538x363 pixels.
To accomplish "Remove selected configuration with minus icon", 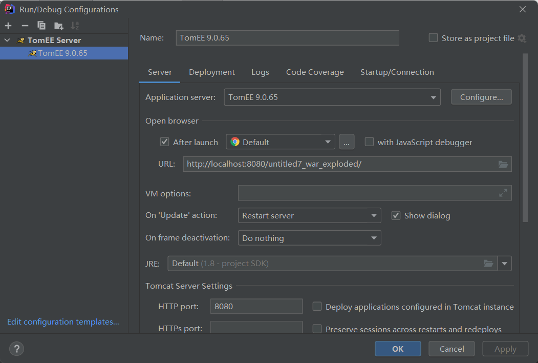I will pyautogui.click(x=25, y=26).
